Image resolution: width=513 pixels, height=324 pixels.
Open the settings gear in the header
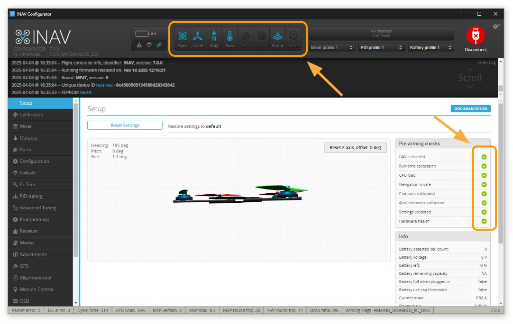tap(496, 27)
